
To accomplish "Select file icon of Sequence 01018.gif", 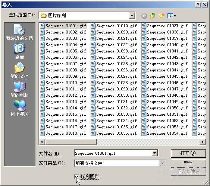I will click(x=42, y=133).
